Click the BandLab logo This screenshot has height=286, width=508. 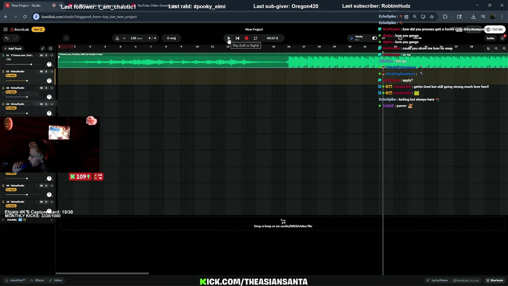pyautogui.click(x=20, y=29)
